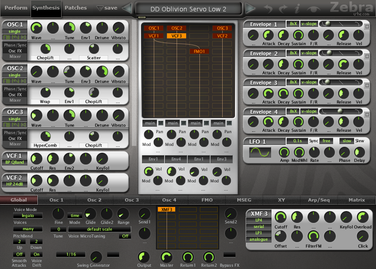Open the default scale microtuning selector
The image size is (376, 269).
99,229
